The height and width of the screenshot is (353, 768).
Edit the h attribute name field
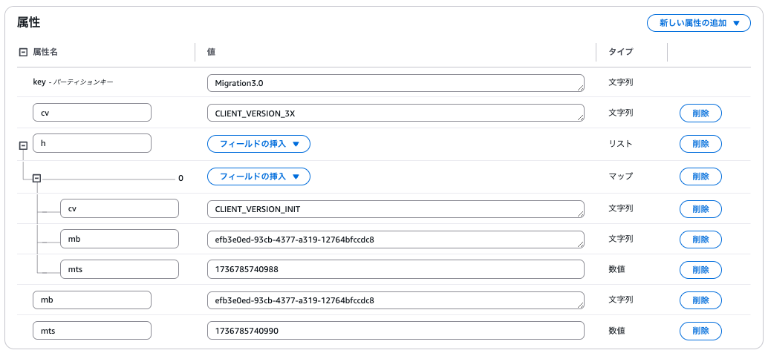coord(92,143)
